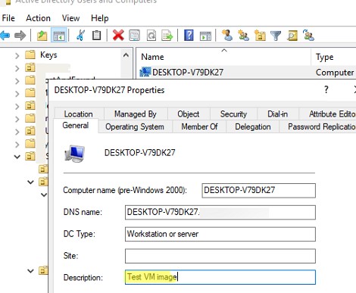Screen dimensions: 356x293
Task: Create new organizational unit toolbar icon
Action: click(260, 36)
